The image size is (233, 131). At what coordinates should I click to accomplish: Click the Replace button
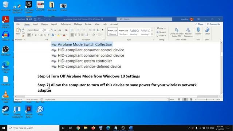(x=161, y=32)
